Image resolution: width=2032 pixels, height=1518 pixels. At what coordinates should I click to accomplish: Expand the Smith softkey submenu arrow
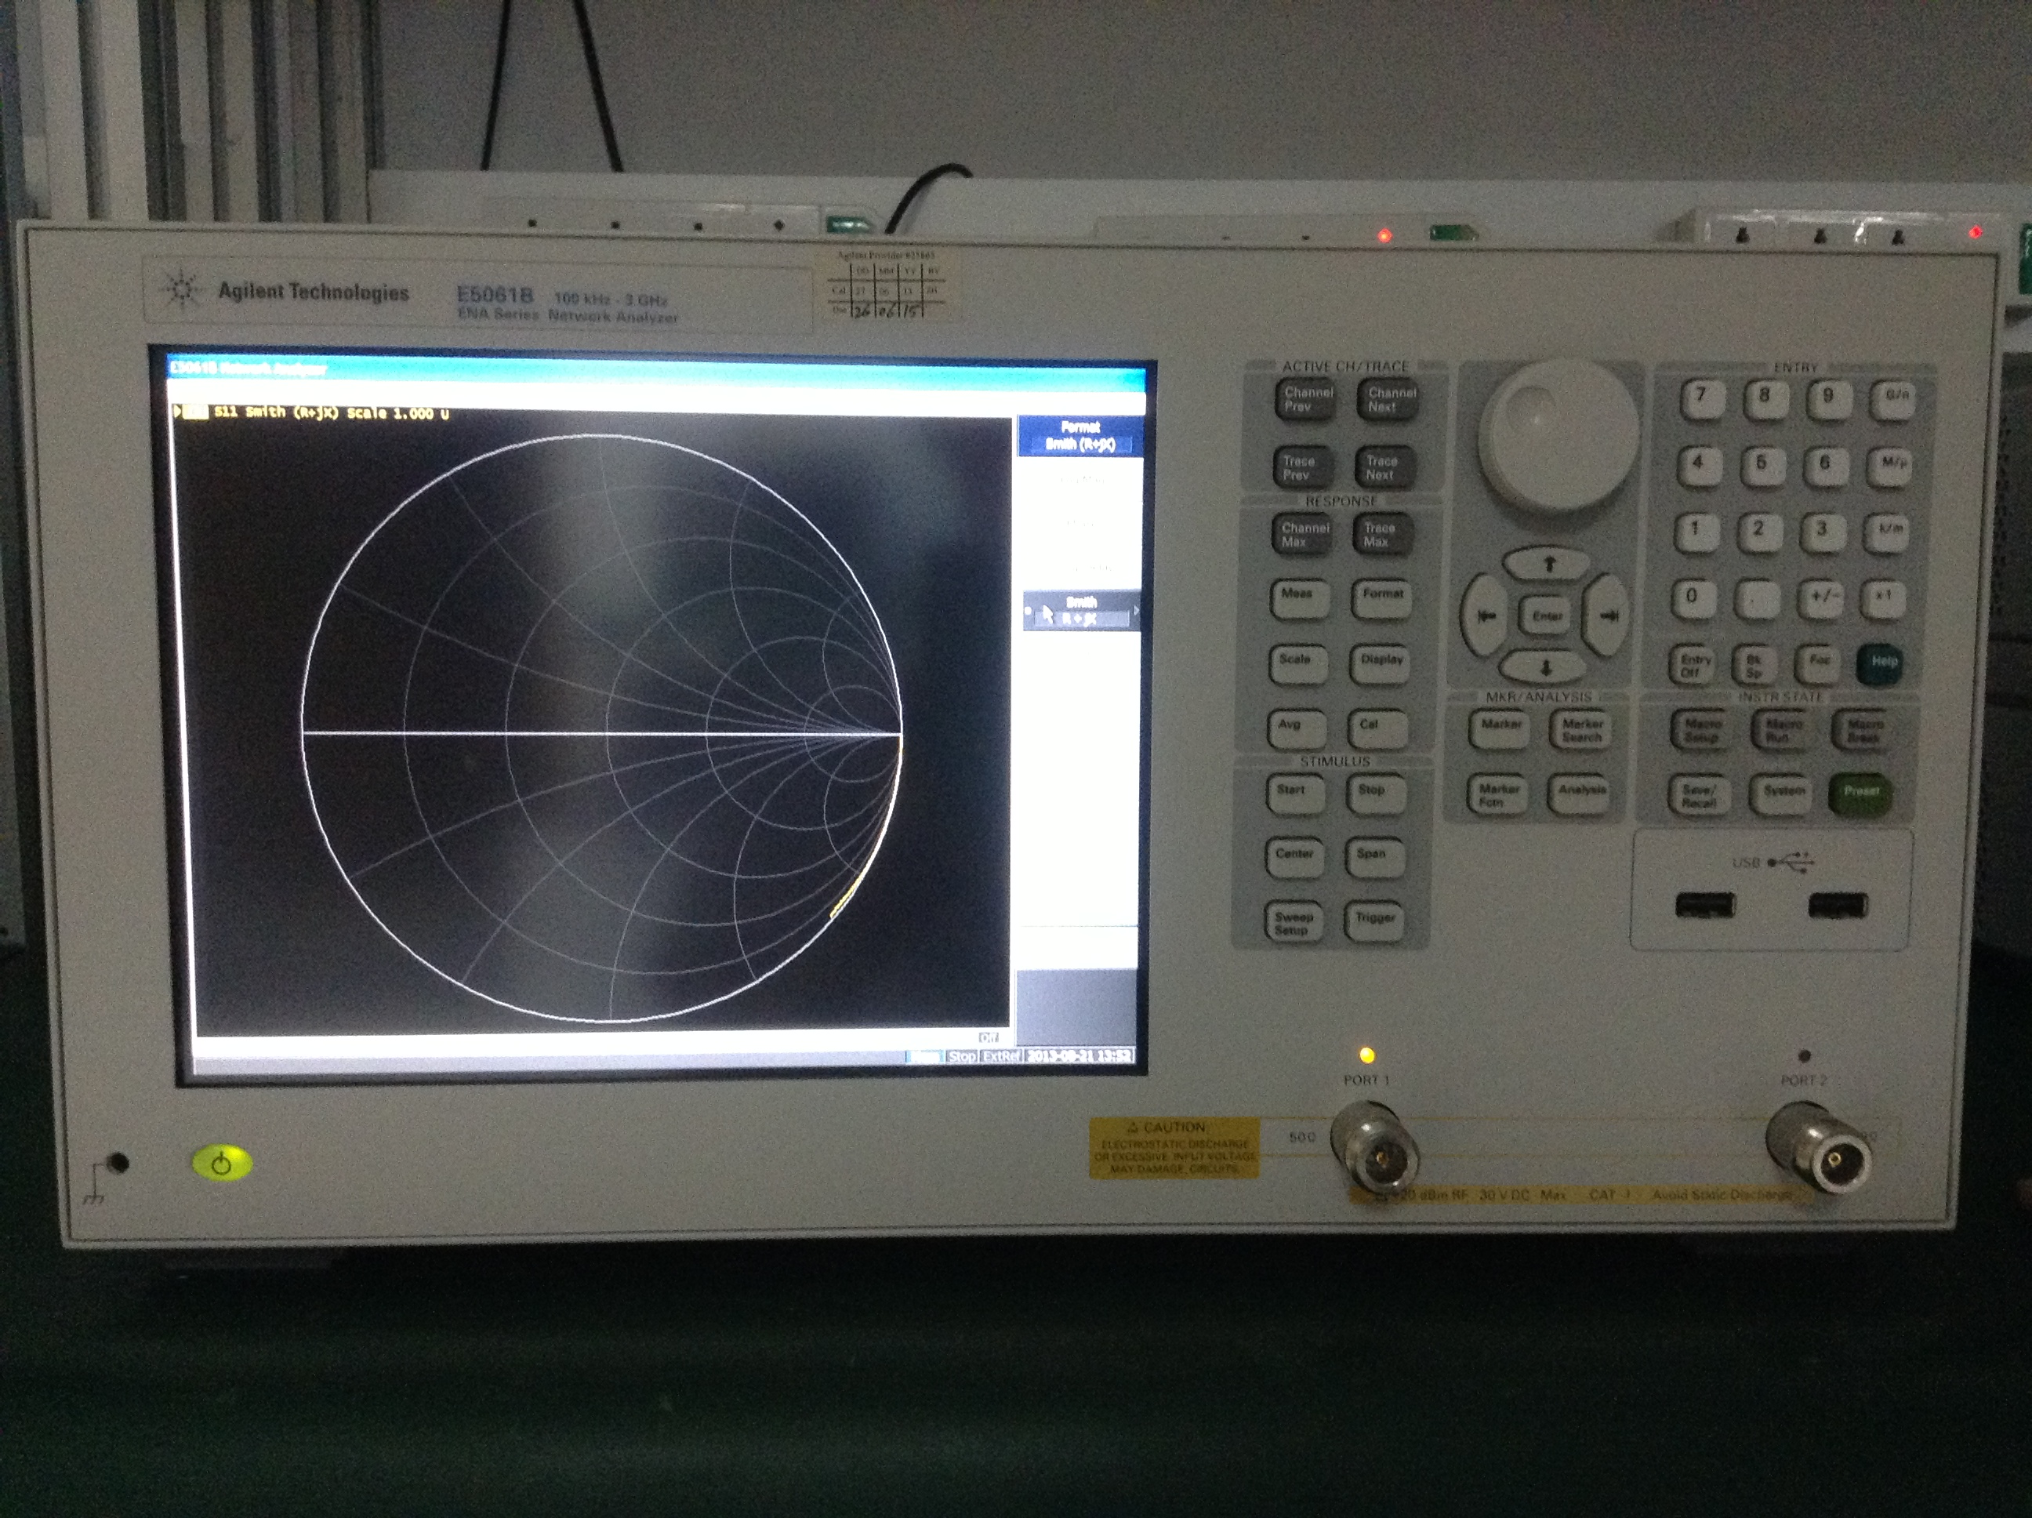coord(1137,610)
